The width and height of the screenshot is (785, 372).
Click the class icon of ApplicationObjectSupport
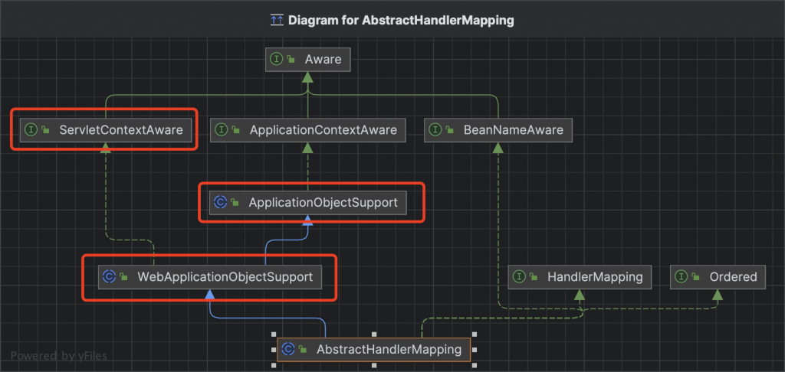click(220, 203)
